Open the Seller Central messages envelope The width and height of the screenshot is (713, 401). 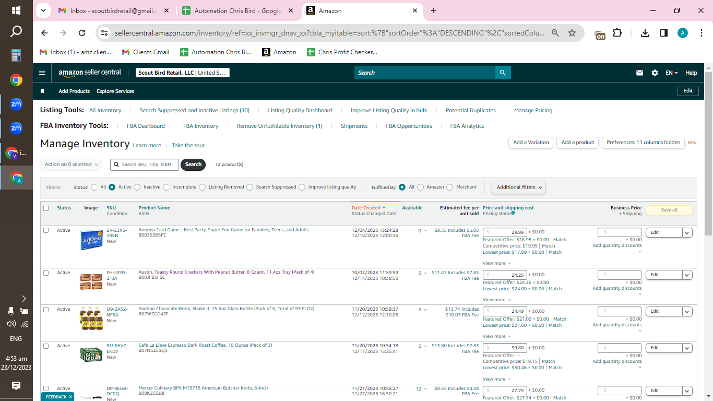tap(639, 73)
